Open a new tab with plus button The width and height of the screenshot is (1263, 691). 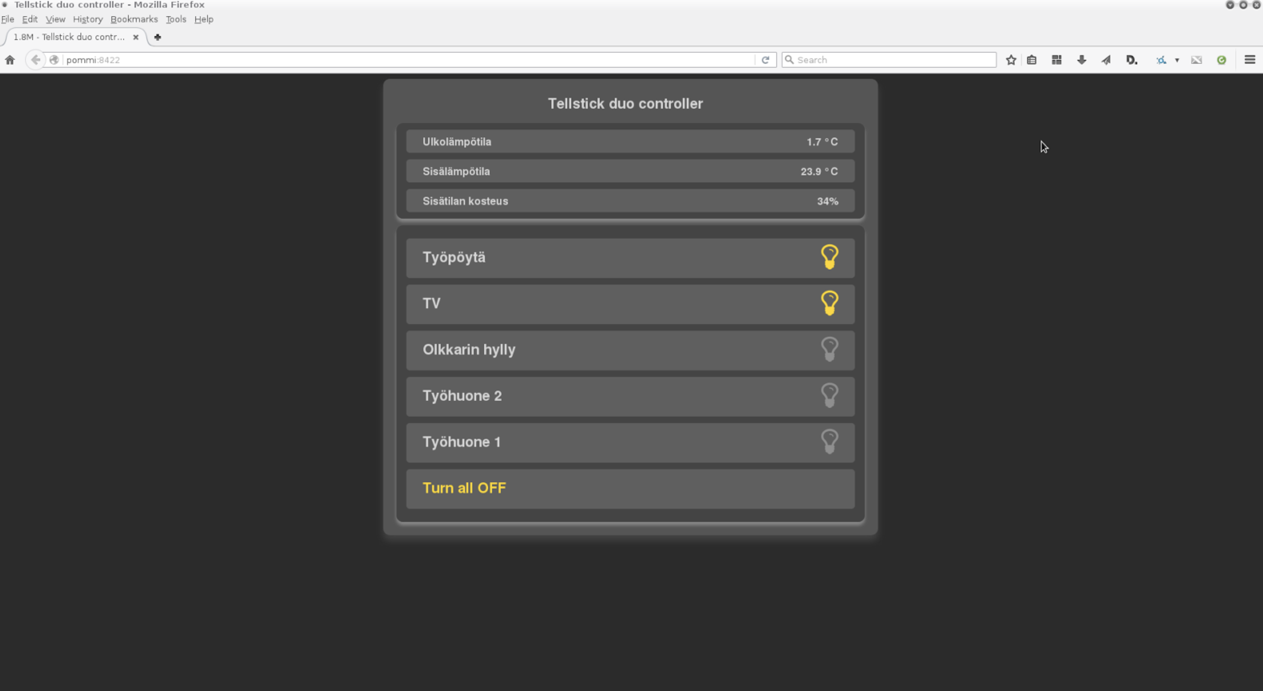click(157, 37)
